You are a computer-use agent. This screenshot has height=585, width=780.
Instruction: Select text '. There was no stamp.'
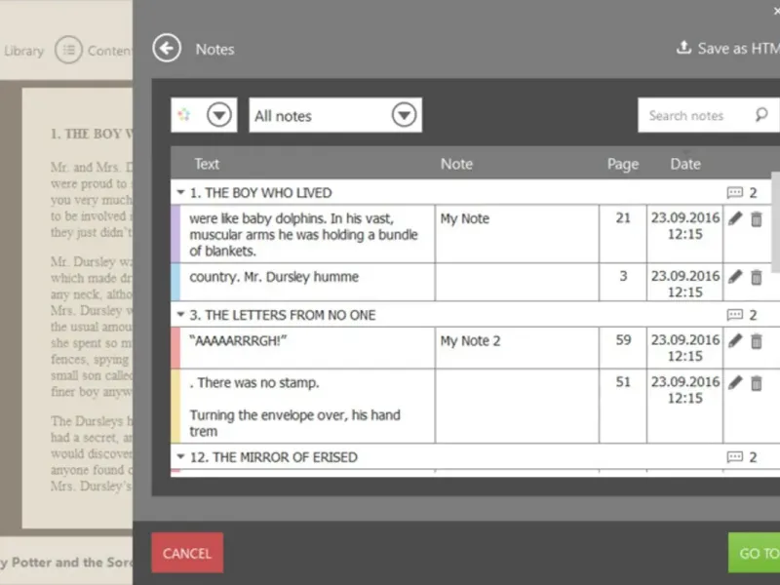click(254, 382)
